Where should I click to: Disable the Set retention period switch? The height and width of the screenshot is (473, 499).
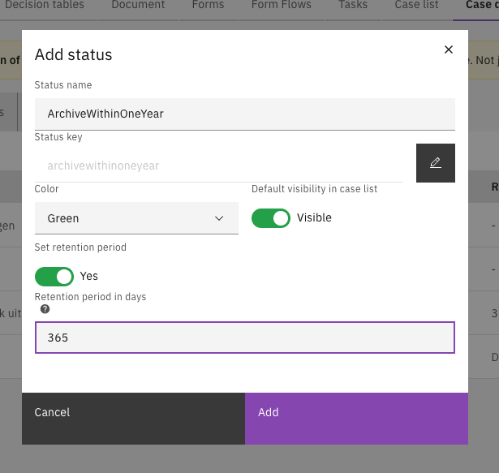54,277
